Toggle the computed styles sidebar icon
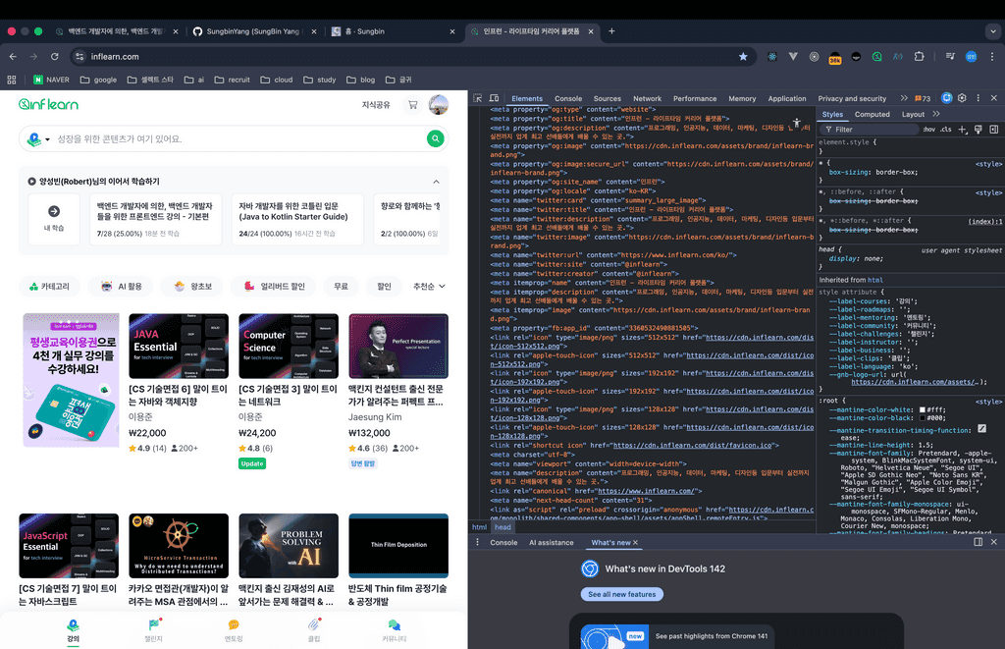1005x649 pixels. click(x=993, y=129)
